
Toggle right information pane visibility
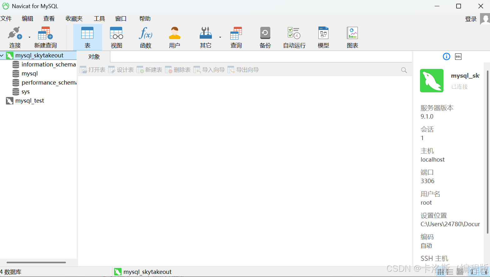coord(484,272)
